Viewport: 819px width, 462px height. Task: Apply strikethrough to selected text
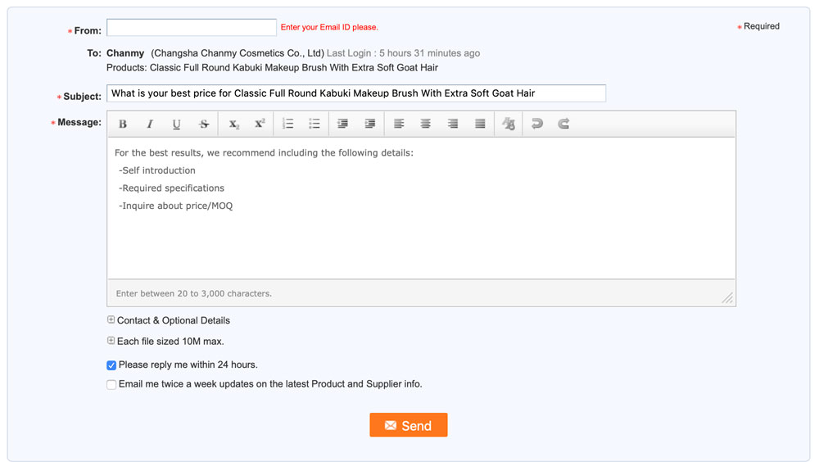[204, 125]
